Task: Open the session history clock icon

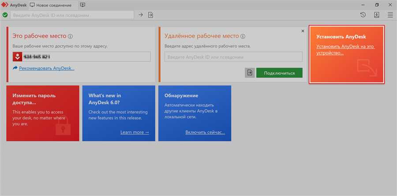Action: click(x=363, y=15)
